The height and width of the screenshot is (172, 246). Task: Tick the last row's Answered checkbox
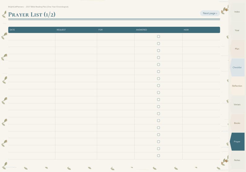tap(158, 156)
